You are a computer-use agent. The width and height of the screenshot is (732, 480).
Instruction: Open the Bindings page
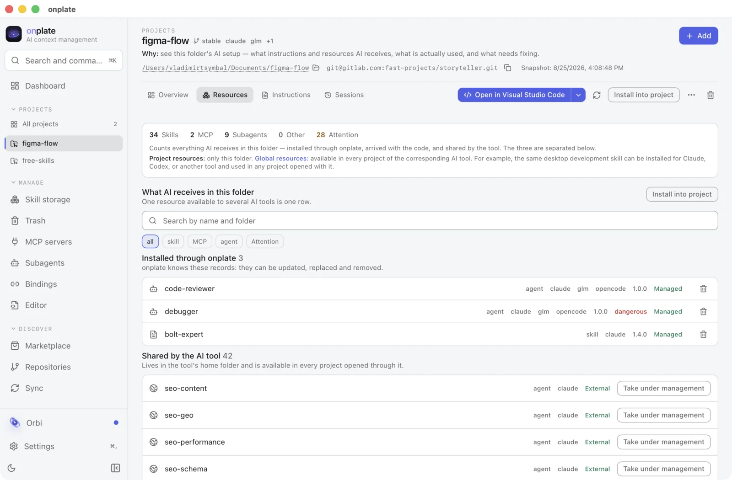click(64, 284)
